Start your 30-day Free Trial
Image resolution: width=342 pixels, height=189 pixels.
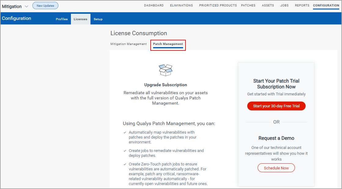276,106
